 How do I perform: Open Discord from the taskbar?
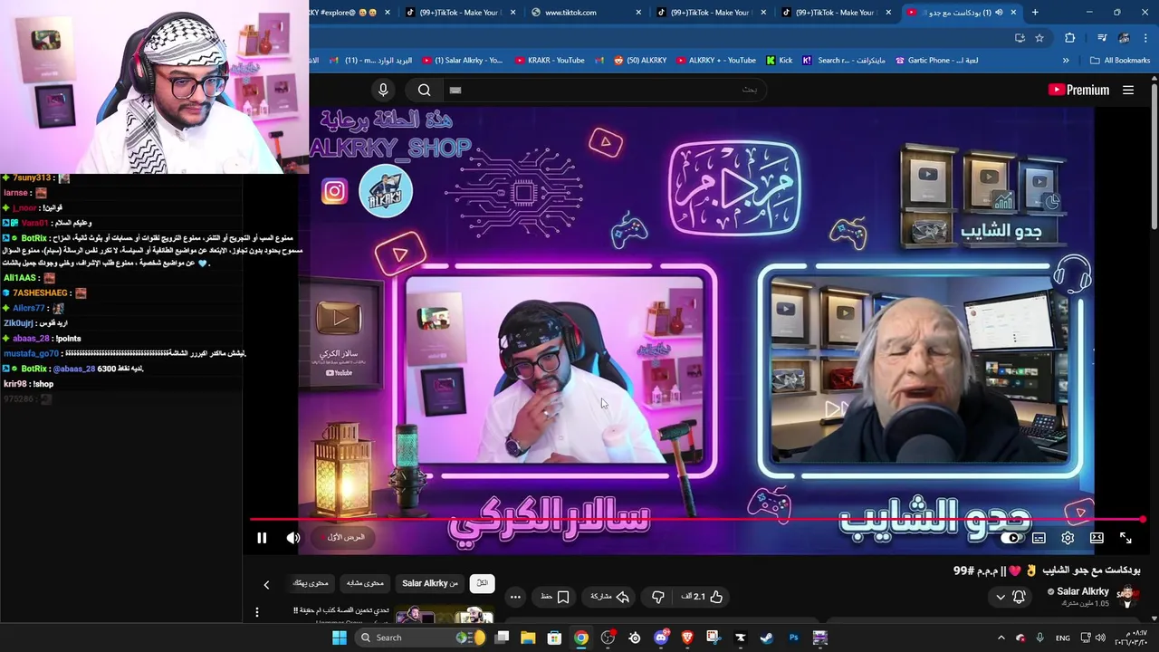coord(661,638)
